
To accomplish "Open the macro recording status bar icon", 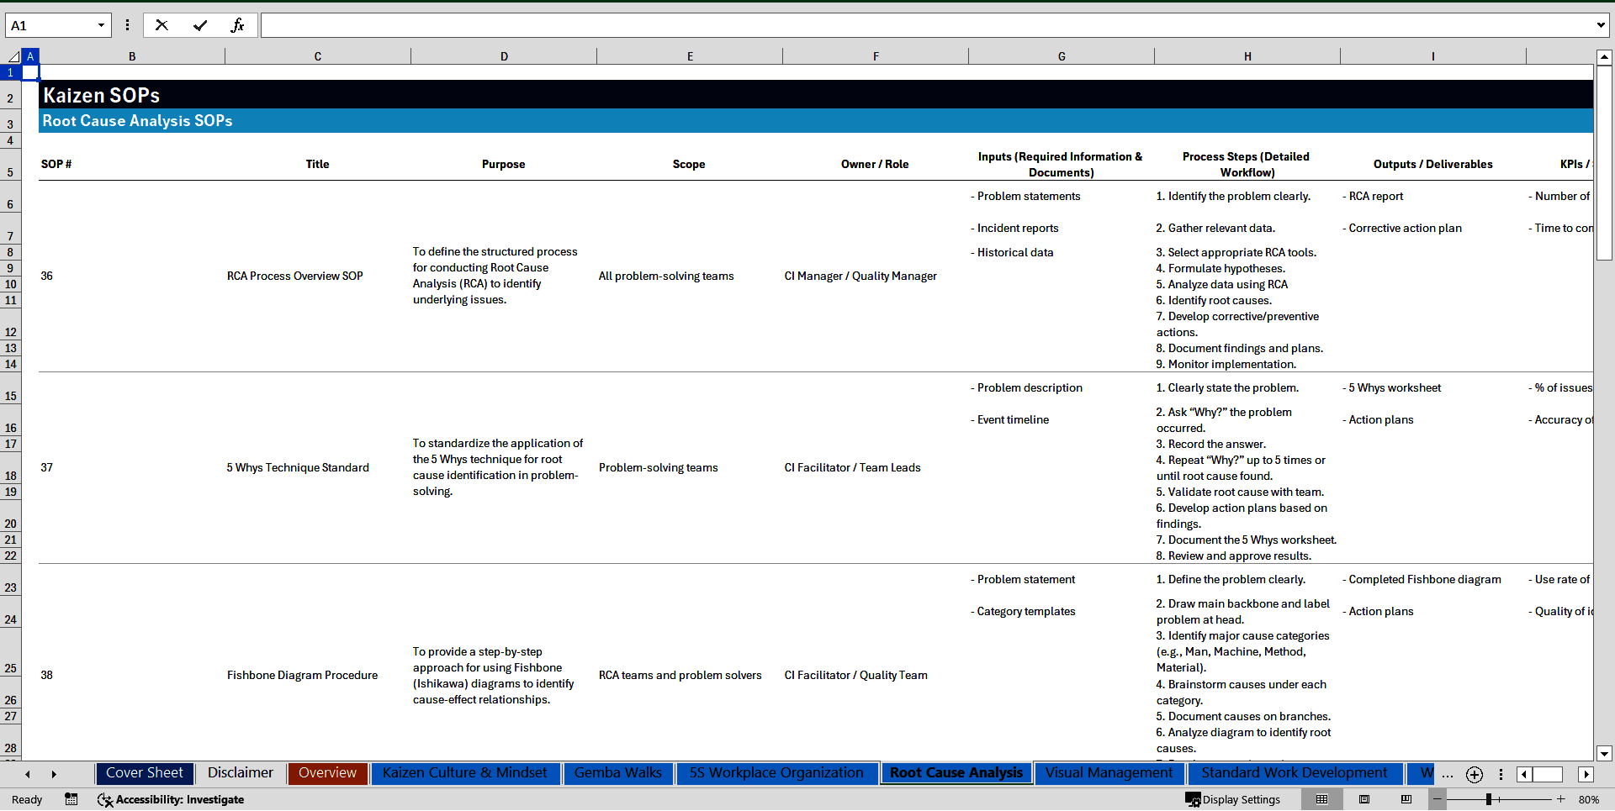I will pyautogui.click(x=71, y=799).
